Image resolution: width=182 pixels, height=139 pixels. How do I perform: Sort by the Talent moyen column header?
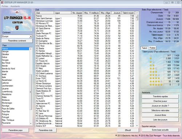[x=128, y=13]
